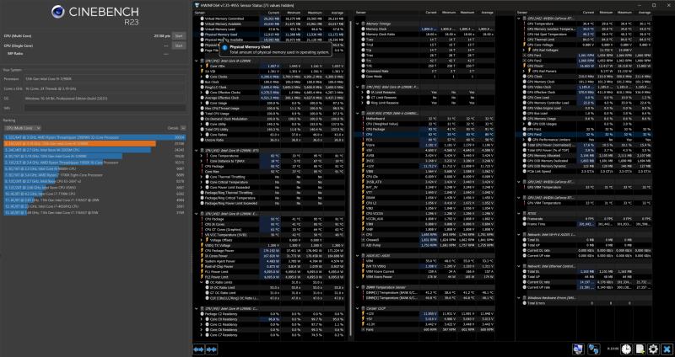
Task: Click the icon beside Package C2 Residency
Action: [x=202, y=314]
